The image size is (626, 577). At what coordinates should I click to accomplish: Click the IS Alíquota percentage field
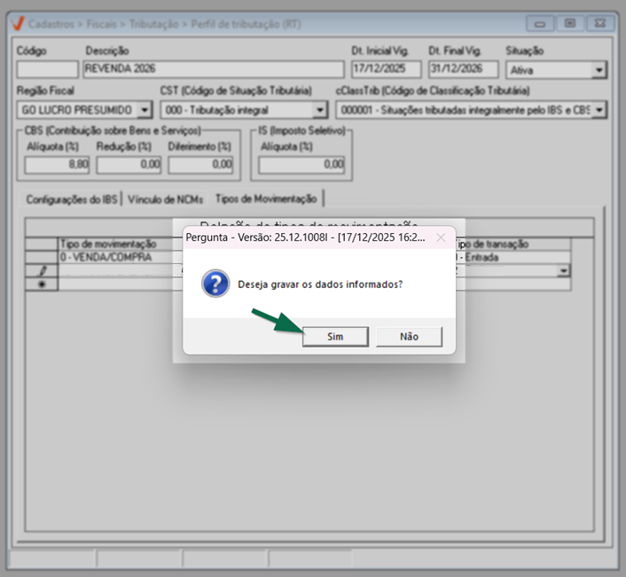click(301, 165)
